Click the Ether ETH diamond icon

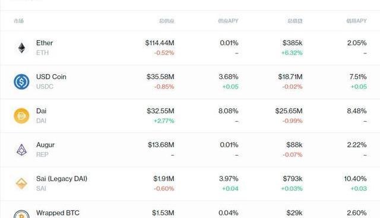pos(21,48)
